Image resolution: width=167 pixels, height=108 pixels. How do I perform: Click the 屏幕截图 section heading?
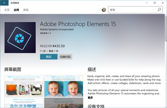[x=13, y=69]
